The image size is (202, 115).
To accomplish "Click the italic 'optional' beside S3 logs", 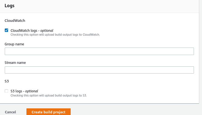I will [31, 91].
